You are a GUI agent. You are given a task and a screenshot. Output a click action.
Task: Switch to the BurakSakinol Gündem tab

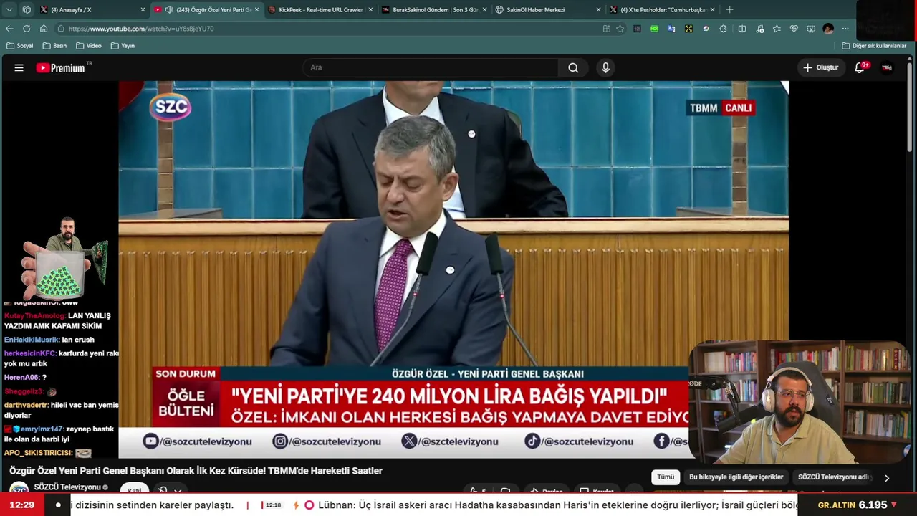coord(434,10)
